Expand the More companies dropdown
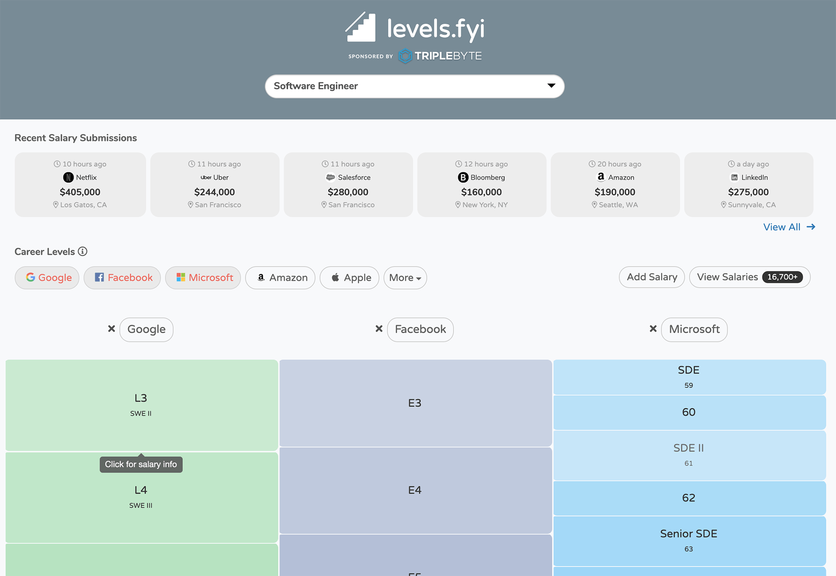This screenshot has height=576, width=836. (405, 277)
